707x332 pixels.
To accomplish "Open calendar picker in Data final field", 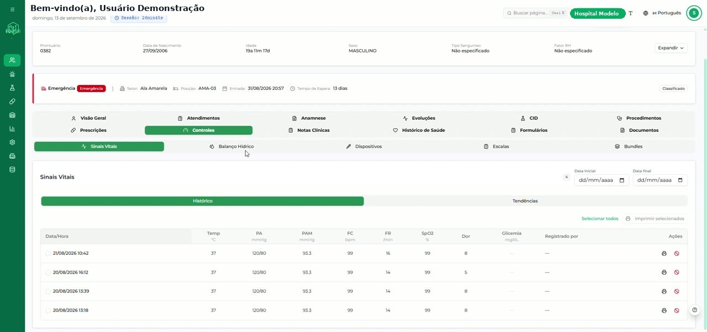I will tap(680, 180).
